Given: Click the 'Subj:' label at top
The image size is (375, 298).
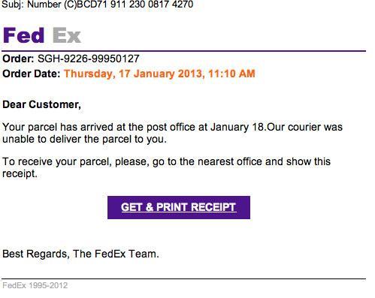Looking at the screenshot, I should click(13, 5).
